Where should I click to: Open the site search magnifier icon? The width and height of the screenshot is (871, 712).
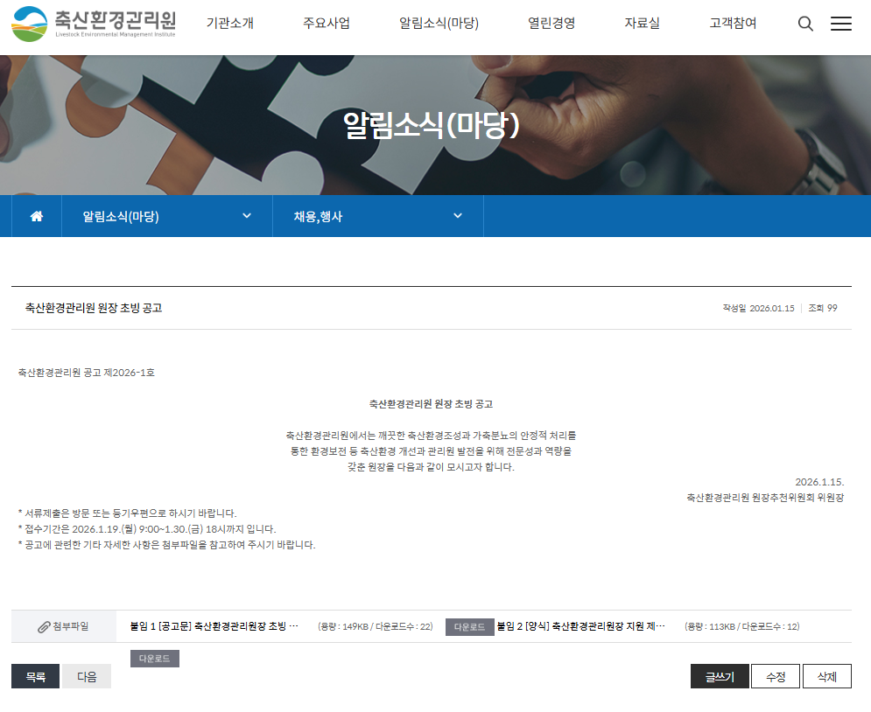(x=805, y=24)
